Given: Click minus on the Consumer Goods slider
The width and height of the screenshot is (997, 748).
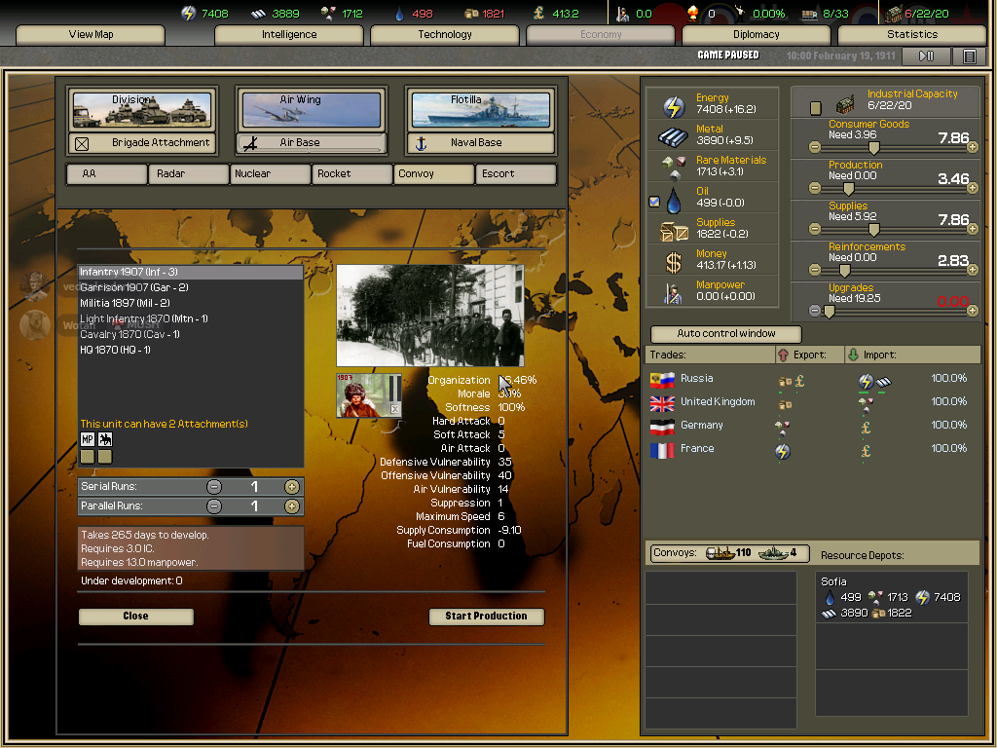Looking at the screenshot, I should coord(815,148).
